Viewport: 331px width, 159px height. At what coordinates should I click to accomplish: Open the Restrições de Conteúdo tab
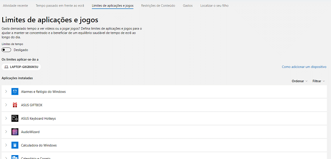pos(158,6)
